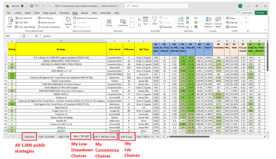The image size is (276, 159).
Task: Click the Refresh All icon
Action: [x=68, y=20]
